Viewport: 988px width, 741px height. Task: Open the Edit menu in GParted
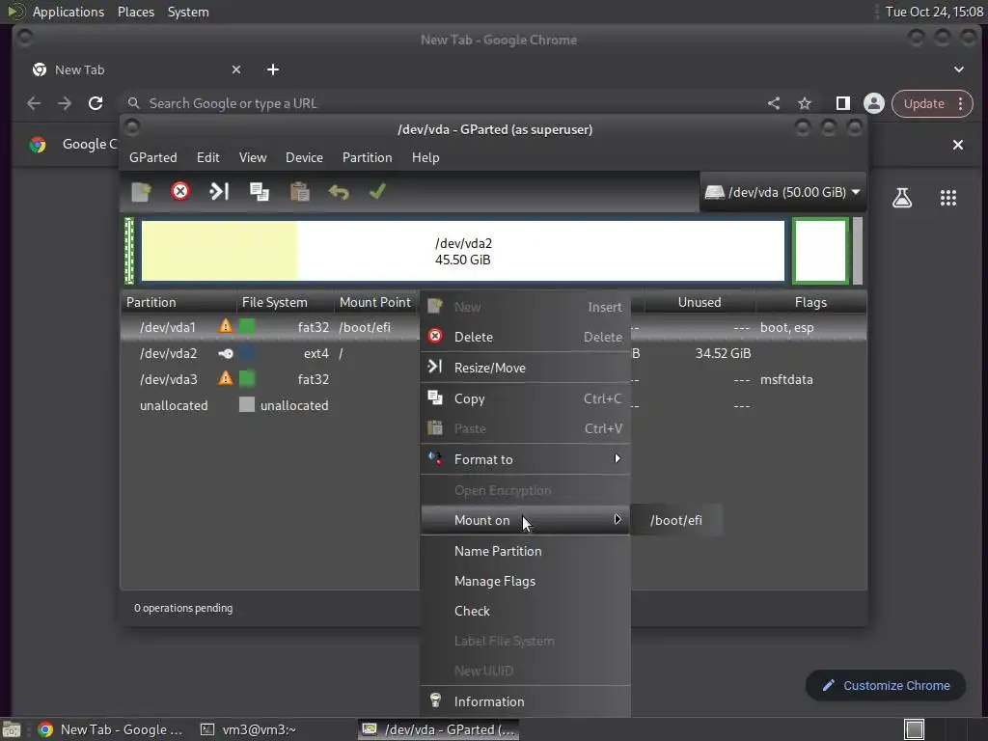pos(208,157)
